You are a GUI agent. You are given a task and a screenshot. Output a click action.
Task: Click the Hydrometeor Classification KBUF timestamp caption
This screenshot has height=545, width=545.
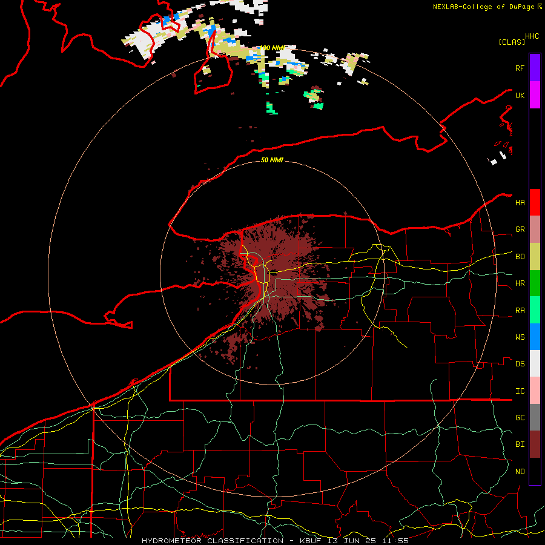tap(275, 541)
